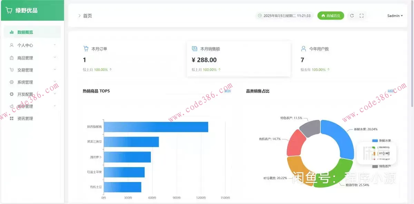The width and height of the screenshot is (414, 204).
Task: Click the 今年用户数 user icon
Action: point(304,49)
